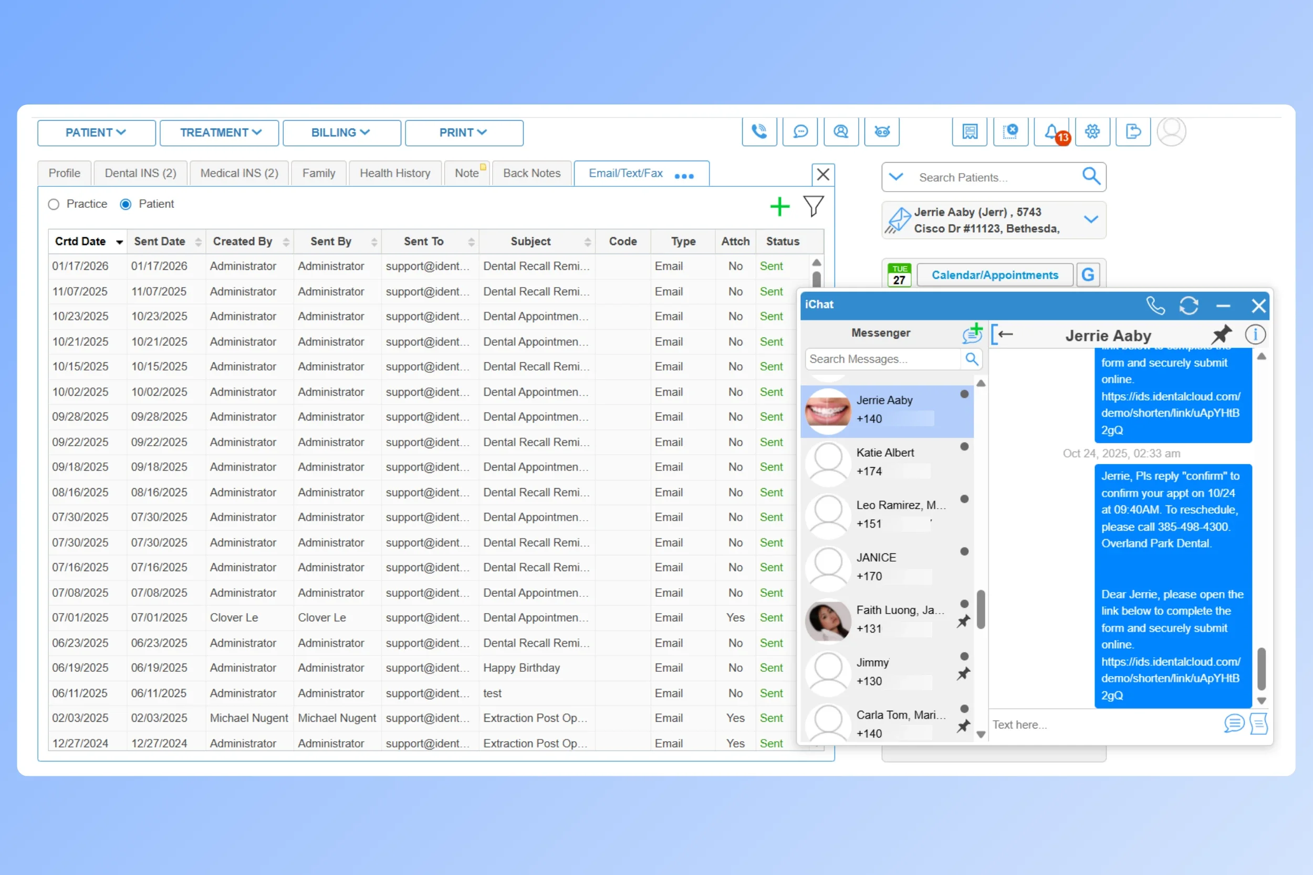
Task: Click the phone call icon in top toolbar
Action: point(759,132)
